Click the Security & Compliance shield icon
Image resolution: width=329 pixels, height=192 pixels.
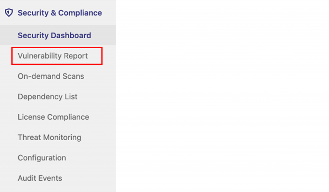[x=9, y=13]
